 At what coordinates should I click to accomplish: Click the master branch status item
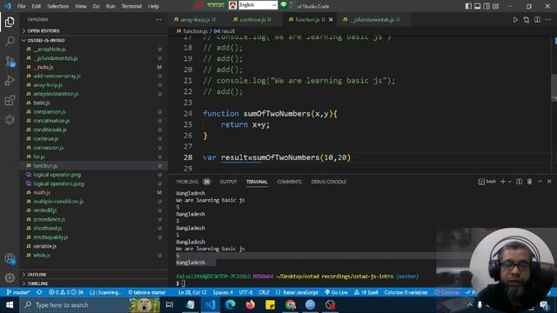pyautogui.click(x=18, y=292)
